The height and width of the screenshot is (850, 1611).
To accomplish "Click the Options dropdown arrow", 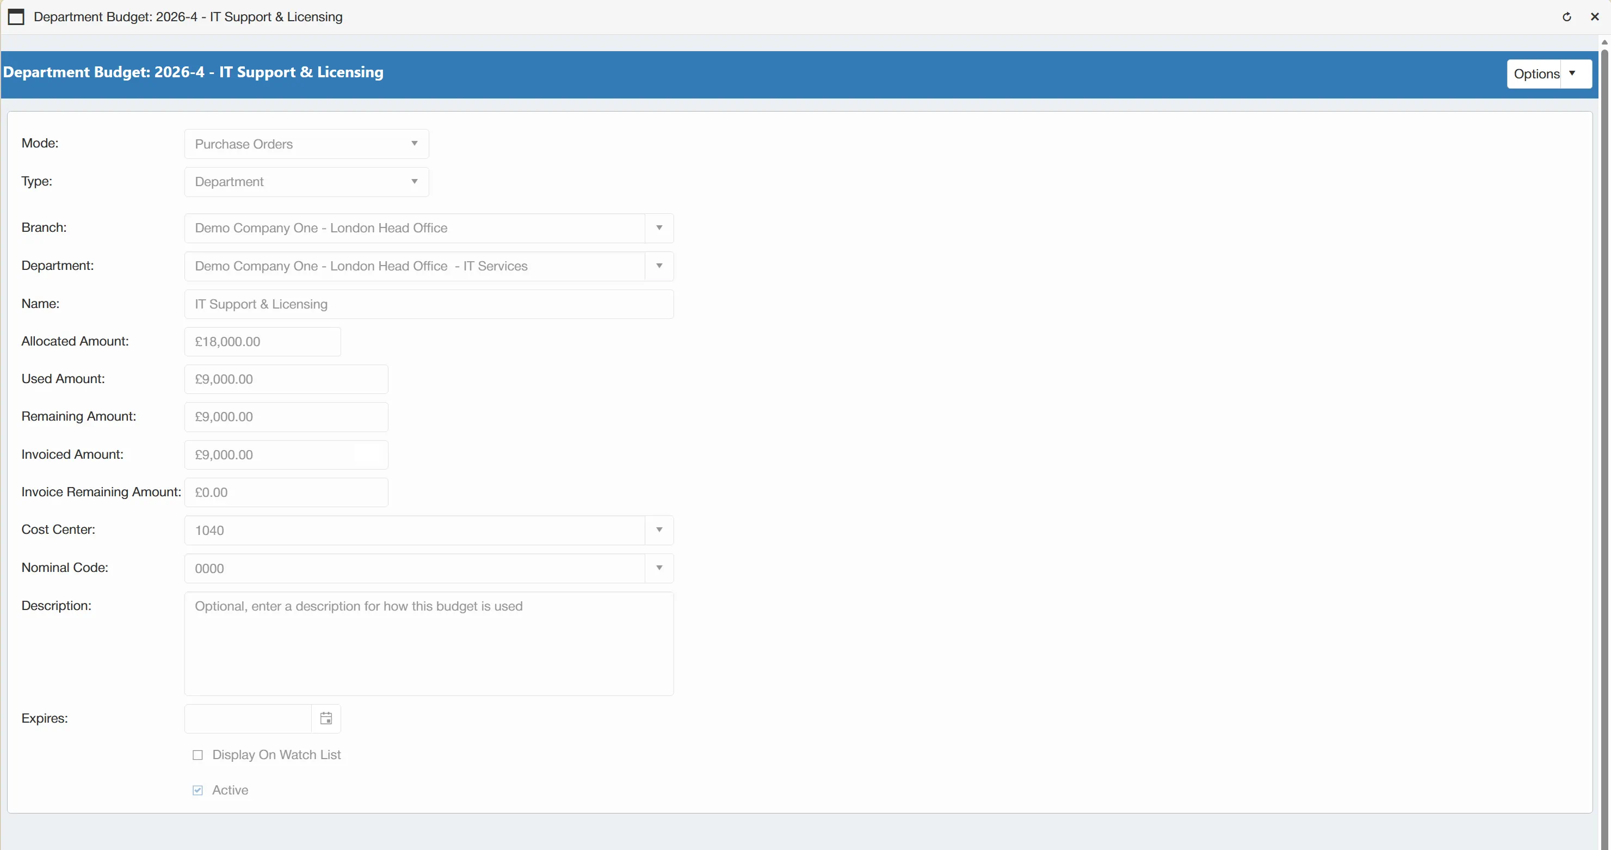I will (x=1576, y=74).
